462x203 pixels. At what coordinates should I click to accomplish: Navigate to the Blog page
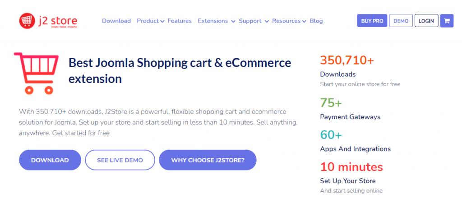(316, 21)
